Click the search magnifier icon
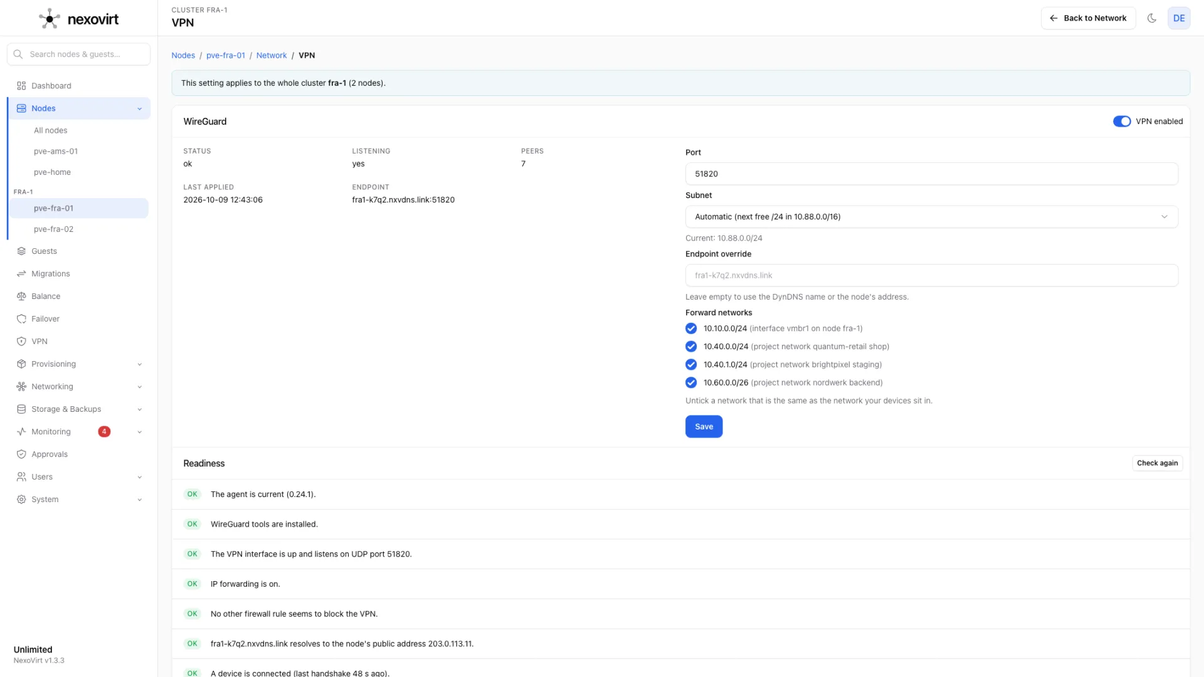Viewport: 1204px width, 677px height. tap(18, 55)
